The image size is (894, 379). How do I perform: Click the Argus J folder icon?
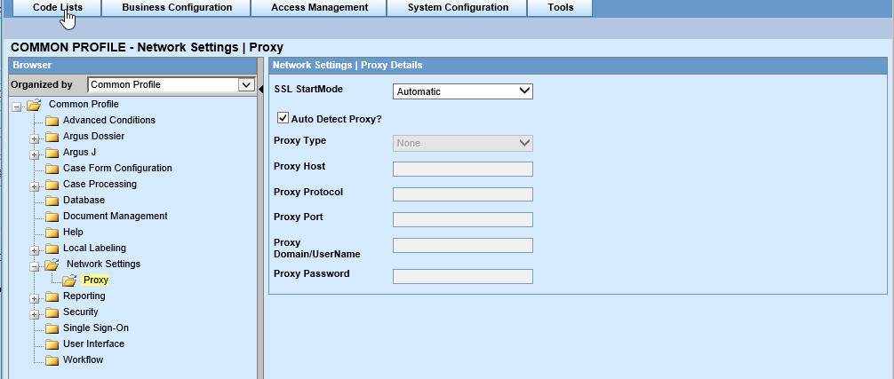pyautogui.click(x=52, y=153)
